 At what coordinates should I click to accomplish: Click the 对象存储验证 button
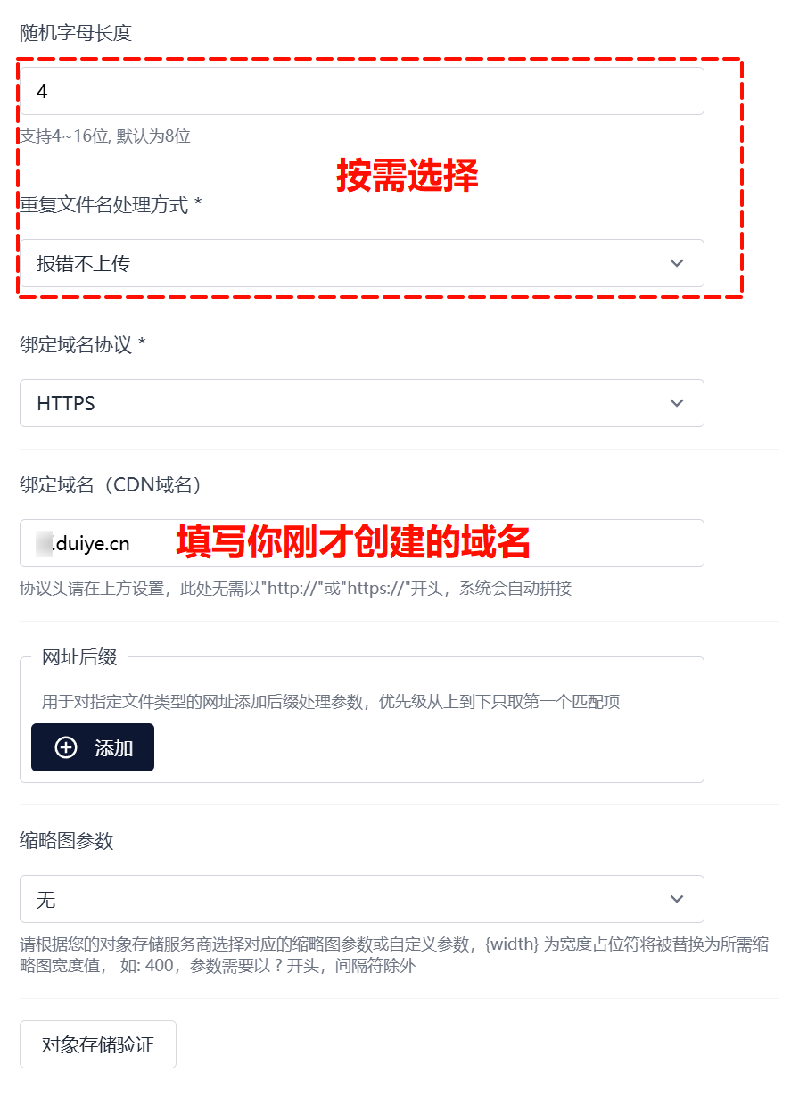click(98, 1044)
